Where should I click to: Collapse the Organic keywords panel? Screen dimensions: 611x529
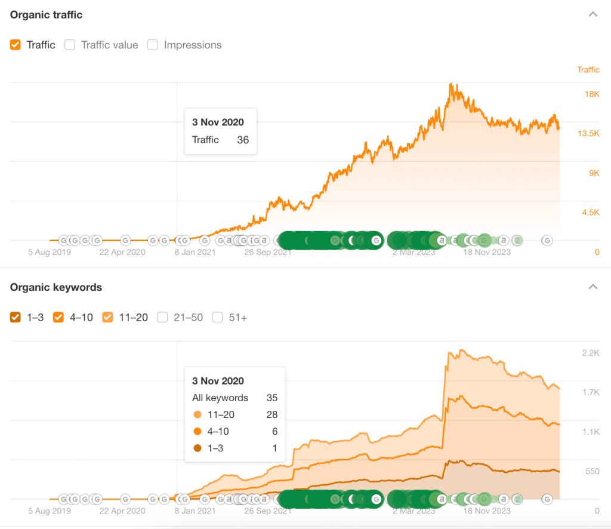(x=593, y=287)
